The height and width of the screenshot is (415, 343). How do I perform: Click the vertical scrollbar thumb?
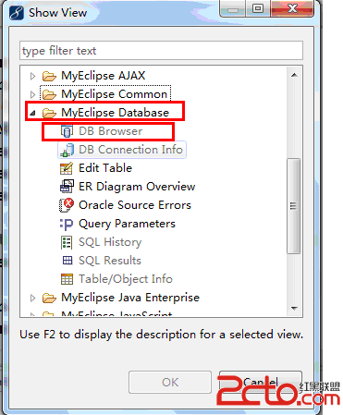294,206
